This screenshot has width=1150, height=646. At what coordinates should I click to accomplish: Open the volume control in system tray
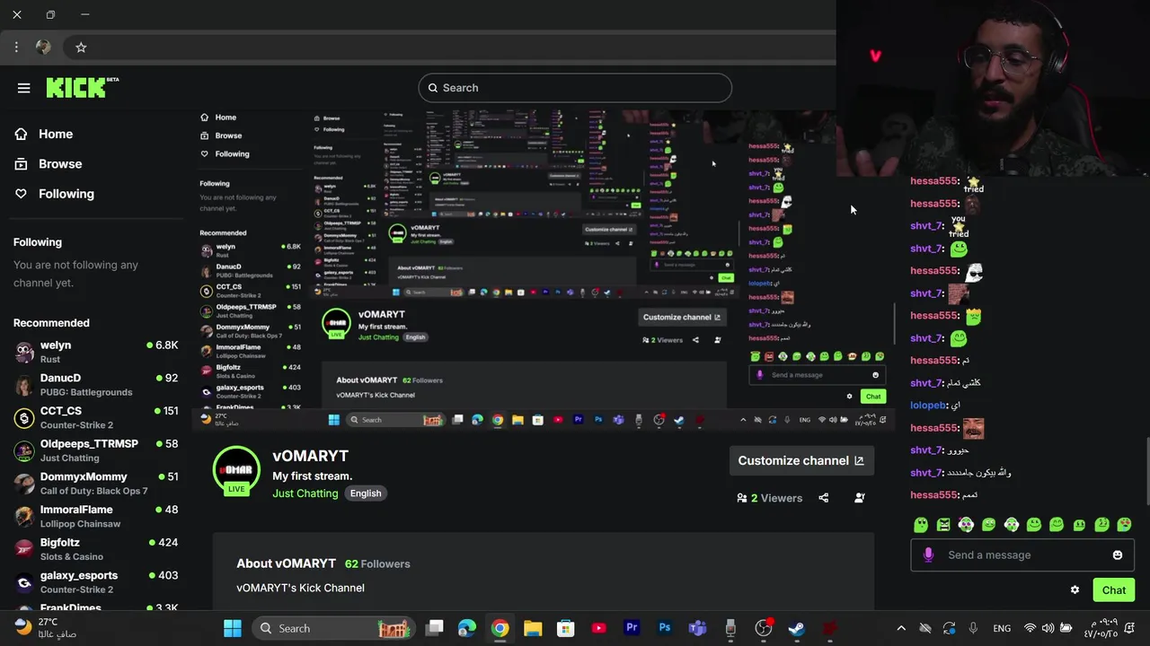1048,628
